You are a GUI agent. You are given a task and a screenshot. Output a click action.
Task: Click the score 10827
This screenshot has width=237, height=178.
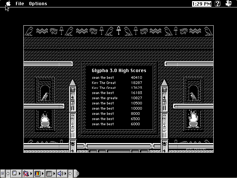point(136,98)
